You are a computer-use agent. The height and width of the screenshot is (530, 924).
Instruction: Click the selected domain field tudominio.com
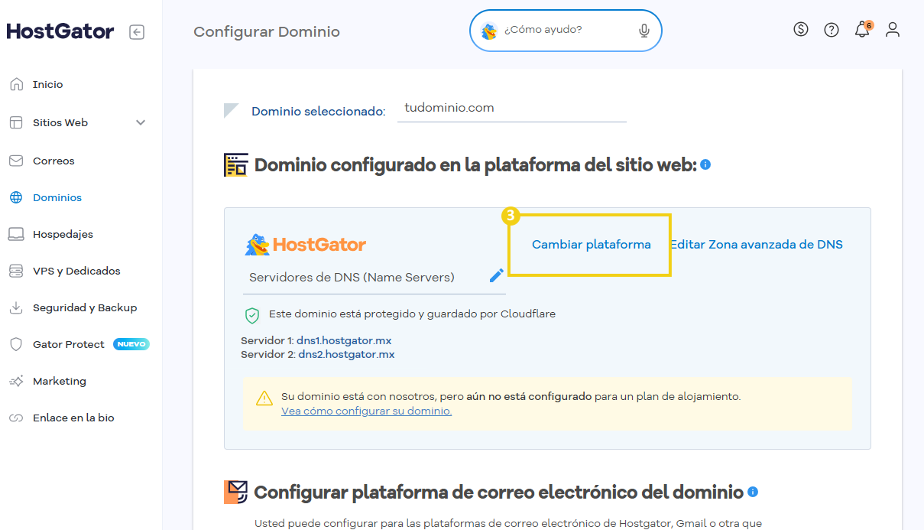coord(512,109)
